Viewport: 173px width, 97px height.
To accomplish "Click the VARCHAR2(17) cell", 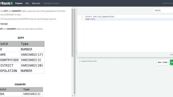I will pos(32,55).
